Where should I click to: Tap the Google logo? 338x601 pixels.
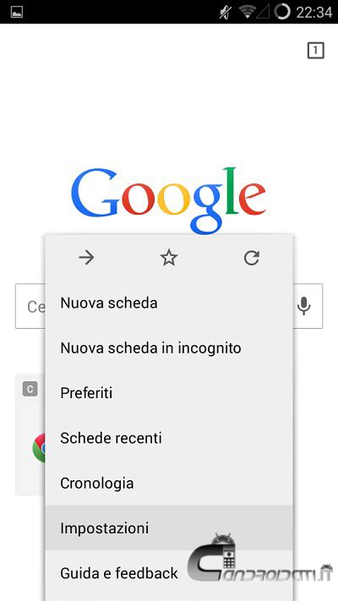tap(169, 199)
